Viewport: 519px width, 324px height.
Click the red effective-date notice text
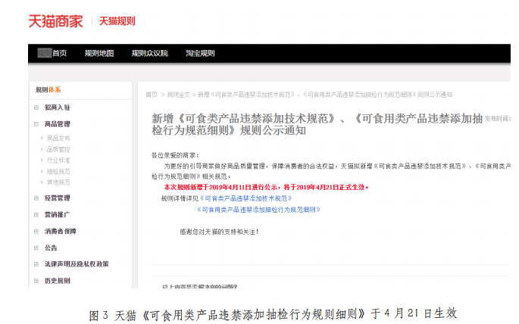[x=267, y=188]
